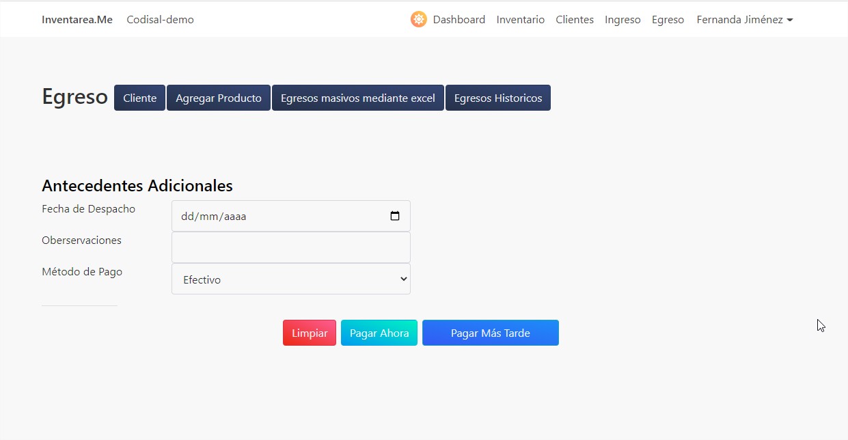Screen dimensions: 848x440
Task: Open Egresos masivos mediante excel
Action: (x=357, y=98)
